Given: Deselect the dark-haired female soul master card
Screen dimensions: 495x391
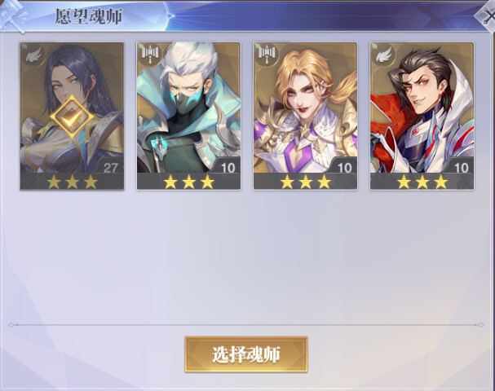Looking at the screenshot, I should [72, 116].
